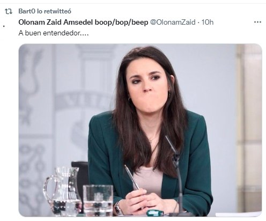This screenshot has height=221, width=266.
Task: Open the 'Bart0 lo retwitteó' retweeter link
Action: [45, 11]
